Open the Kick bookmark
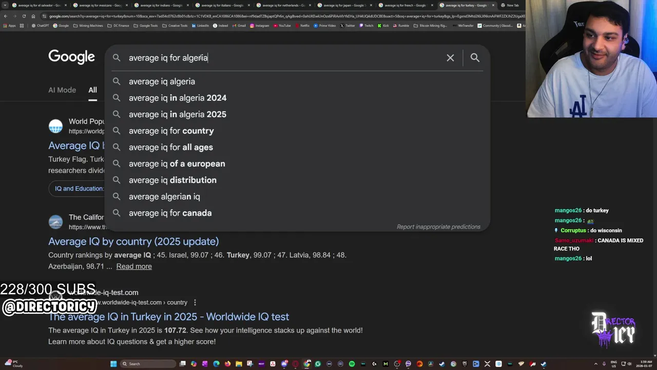Viewport: 657px width, 370px height. (383, 26)
